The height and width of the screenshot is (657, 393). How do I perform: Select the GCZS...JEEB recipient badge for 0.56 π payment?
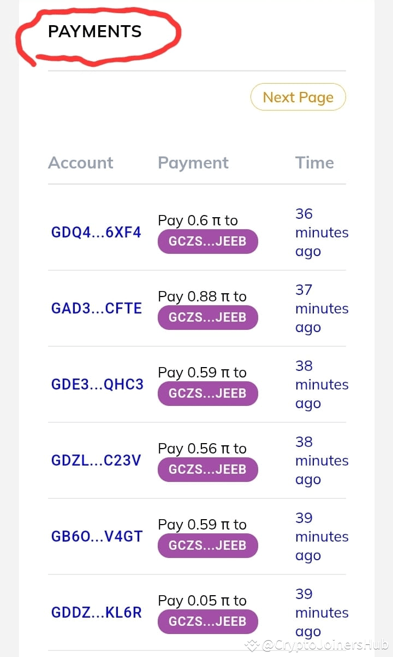point(207,469)
